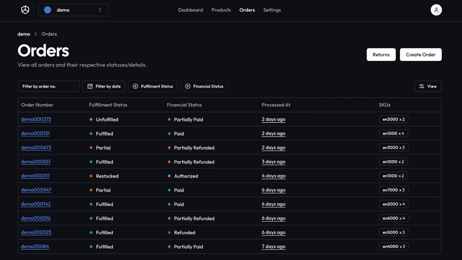Click the en4000 x 3 SKU badge
The height and width of the screenshot is (260, 462).
click(393, 247)
